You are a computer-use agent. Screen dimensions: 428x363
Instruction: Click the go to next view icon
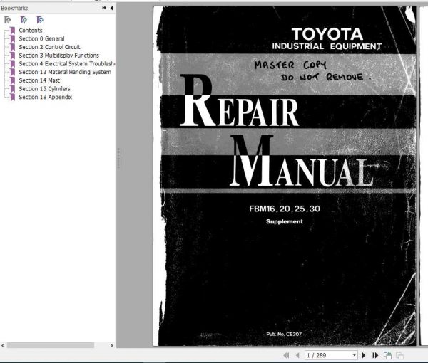[x=399, y=355]
